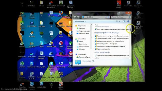Select the 2011 год document icon
The height and width of the screenshot is (91, 162).
point(51,14)
